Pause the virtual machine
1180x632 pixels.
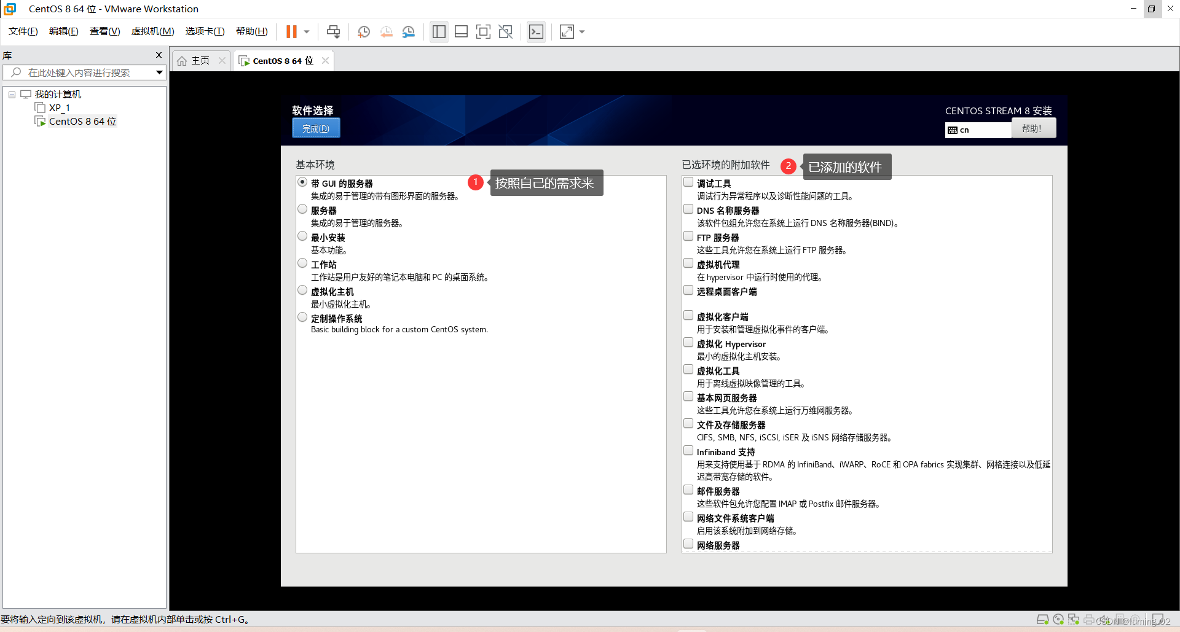[292, 31]
